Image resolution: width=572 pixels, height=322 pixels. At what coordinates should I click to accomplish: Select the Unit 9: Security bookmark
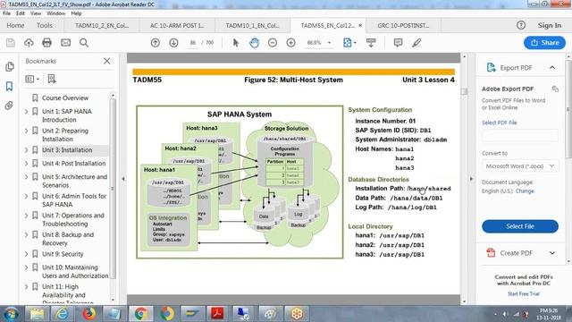(x=63, y=254)
